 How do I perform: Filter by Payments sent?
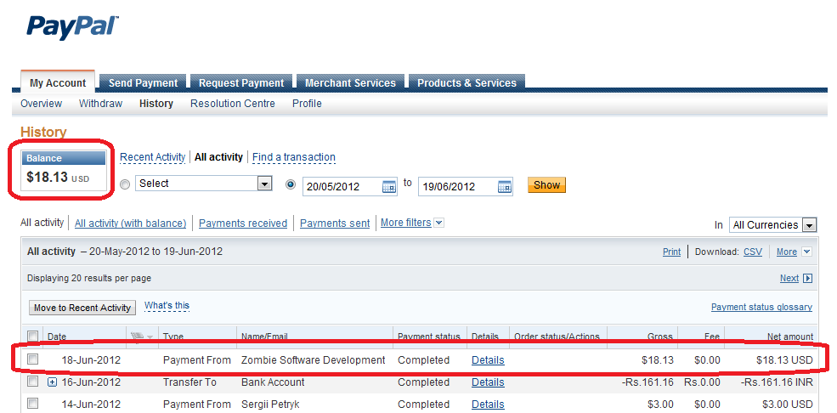tap(335, 223)
